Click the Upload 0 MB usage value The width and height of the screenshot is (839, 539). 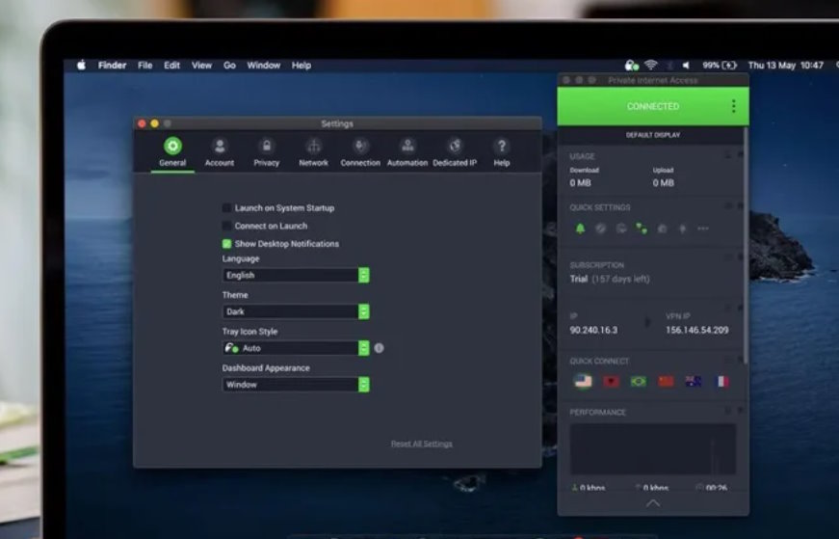663,182
